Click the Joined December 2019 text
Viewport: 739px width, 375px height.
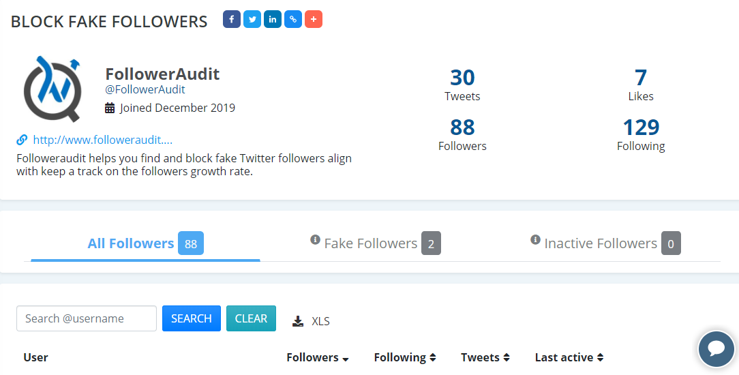coord(177,108)
